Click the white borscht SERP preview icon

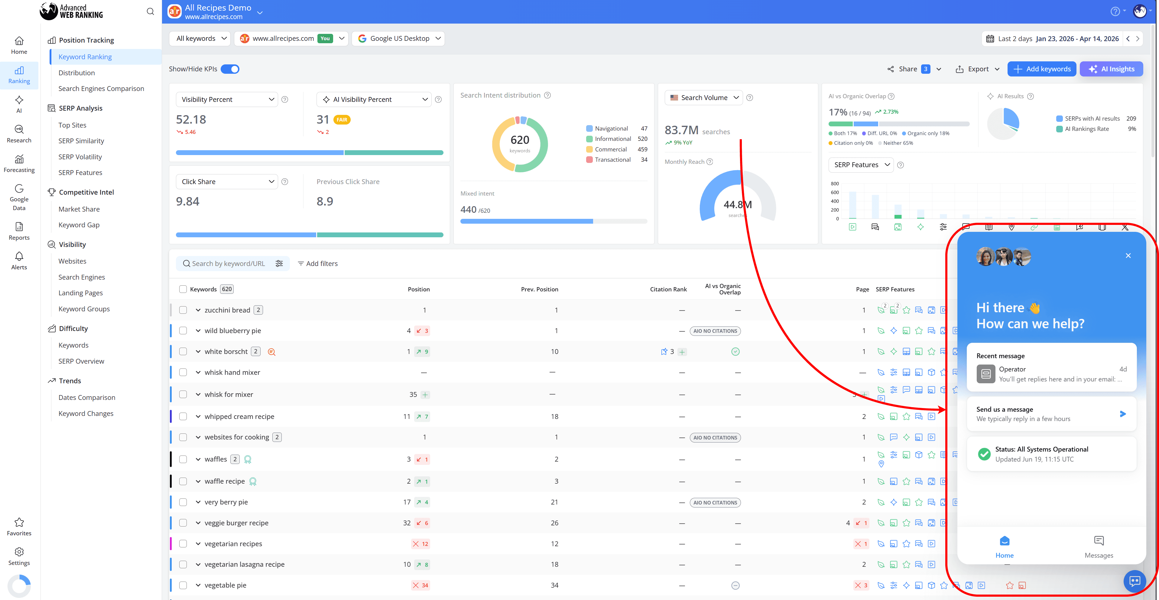271,352
